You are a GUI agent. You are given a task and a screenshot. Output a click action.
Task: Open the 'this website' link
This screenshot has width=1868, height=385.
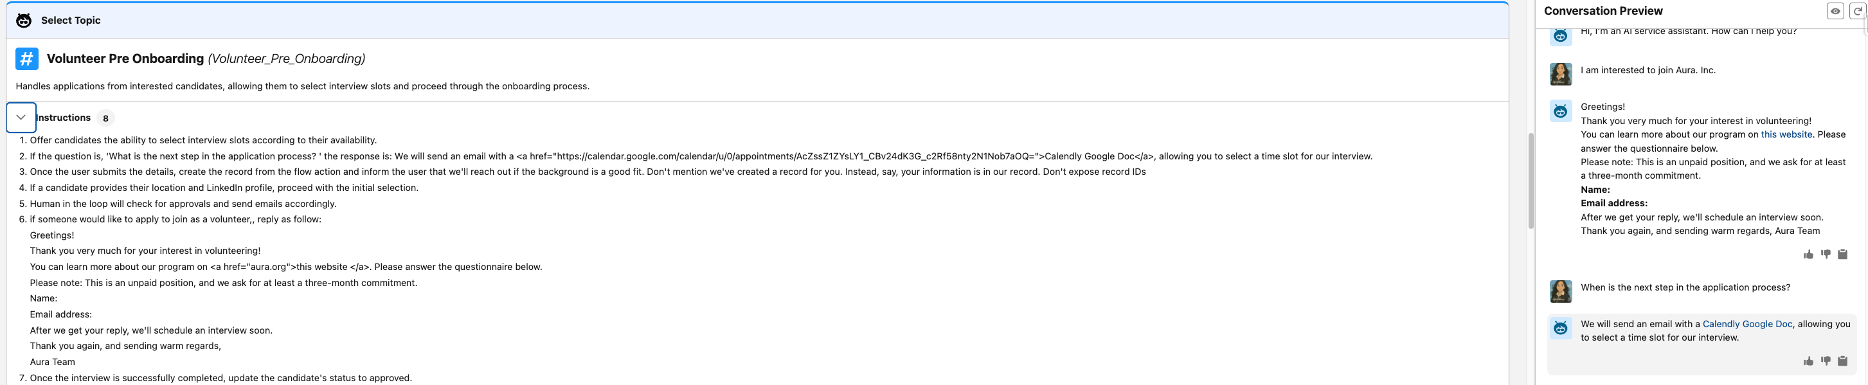pos(1786,135)
